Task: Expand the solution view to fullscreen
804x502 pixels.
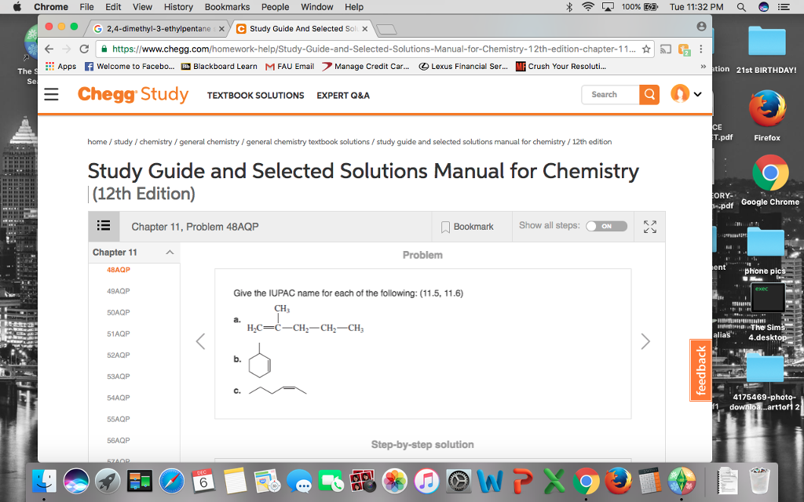Action: click(649, 226)
